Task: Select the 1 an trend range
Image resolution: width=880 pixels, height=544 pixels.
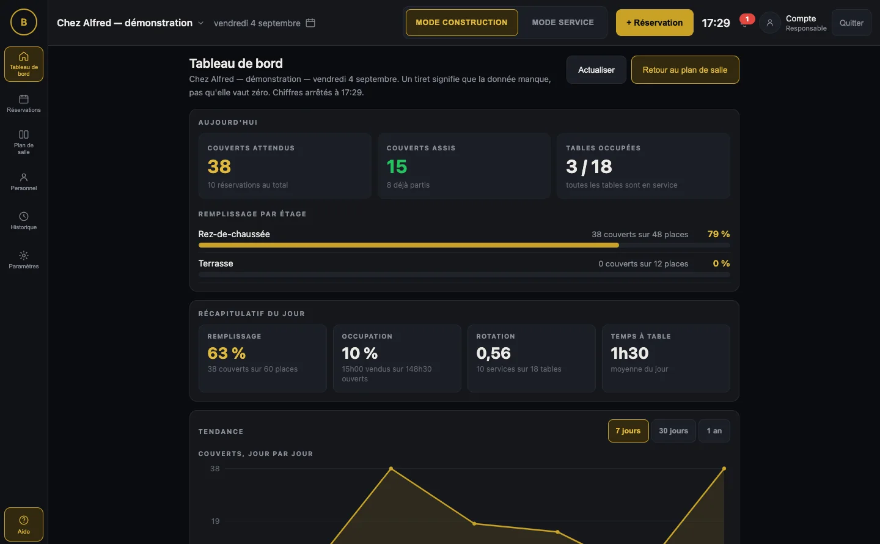Action: 714,431
